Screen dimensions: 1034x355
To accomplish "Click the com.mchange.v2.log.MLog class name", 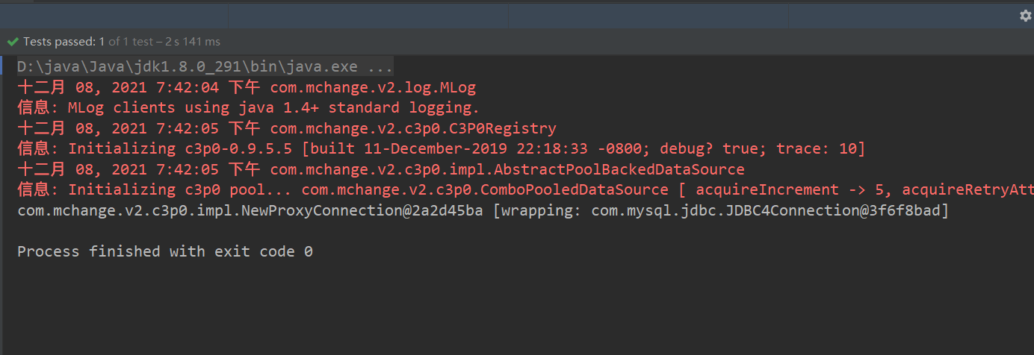I will pos(373,87).
